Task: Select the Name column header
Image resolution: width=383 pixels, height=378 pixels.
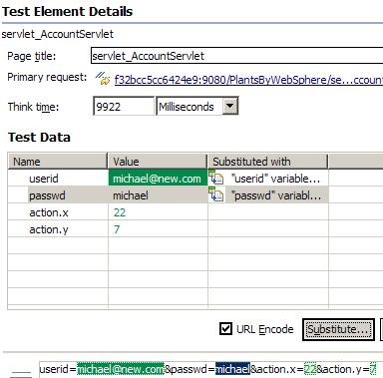Action: [58, 162]
